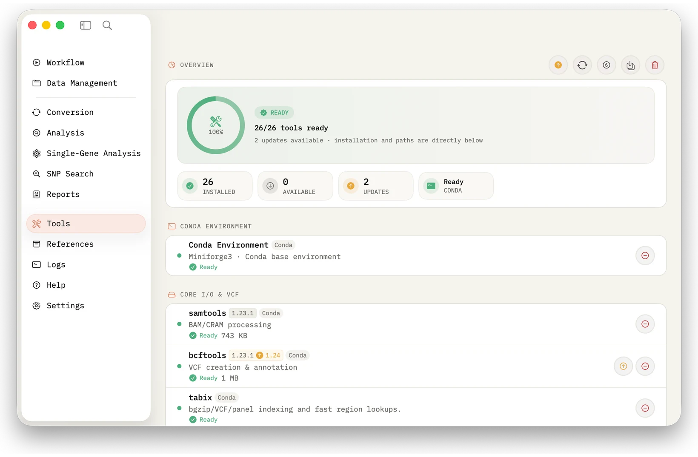Uninstall bcftools with its minus icon
The image size is (698, 457).
645,366
